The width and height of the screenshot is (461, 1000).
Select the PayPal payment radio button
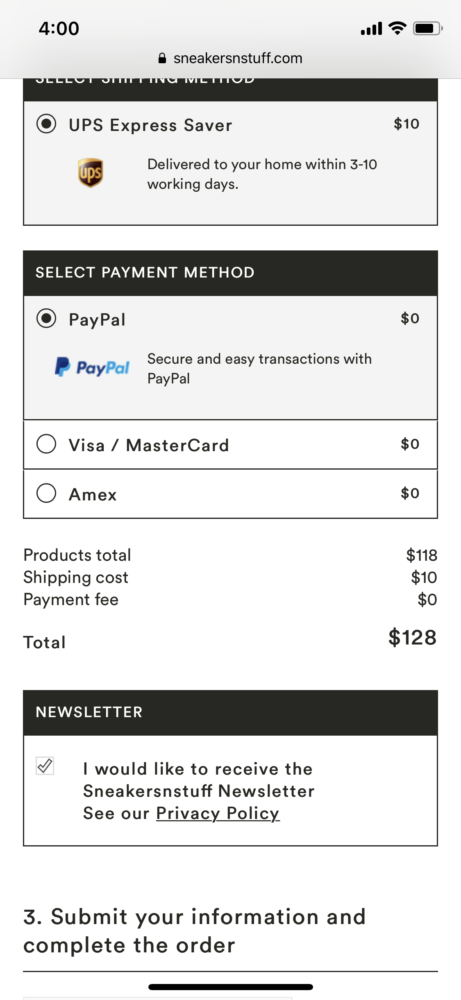coord(46,319)
